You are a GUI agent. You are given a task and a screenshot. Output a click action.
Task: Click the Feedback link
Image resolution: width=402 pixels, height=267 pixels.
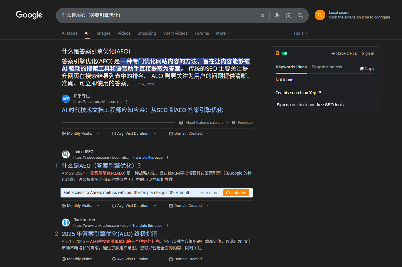246,123
